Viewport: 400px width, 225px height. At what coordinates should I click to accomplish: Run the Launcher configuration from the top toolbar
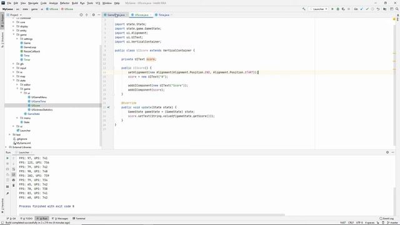click(x=332, y=9)
